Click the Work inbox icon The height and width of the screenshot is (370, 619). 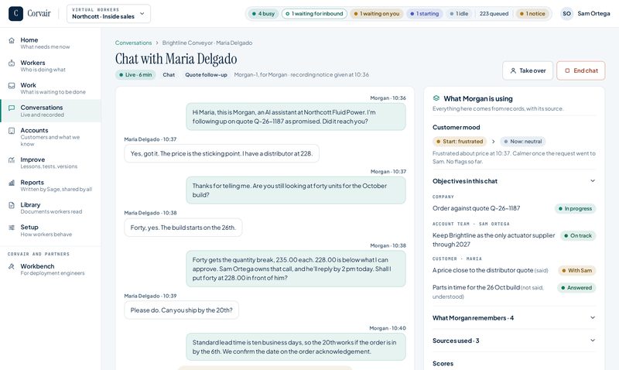(12, 86)
